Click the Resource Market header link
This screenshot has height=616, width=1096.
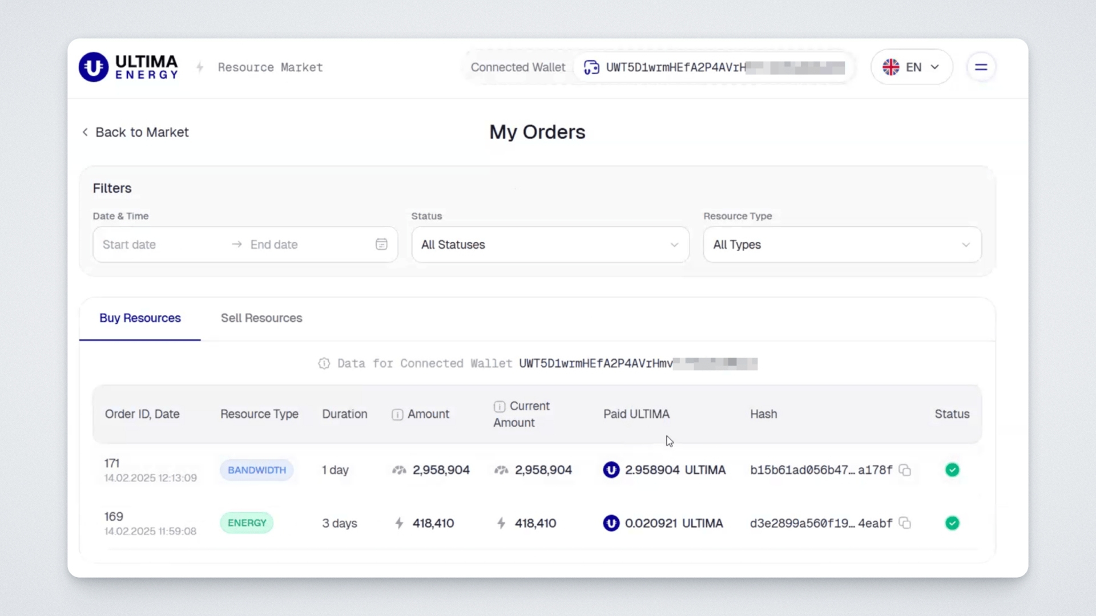[x=270, y=67]
